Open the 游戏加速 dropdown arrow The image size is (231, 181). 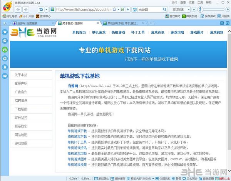[x=189, y=10]
